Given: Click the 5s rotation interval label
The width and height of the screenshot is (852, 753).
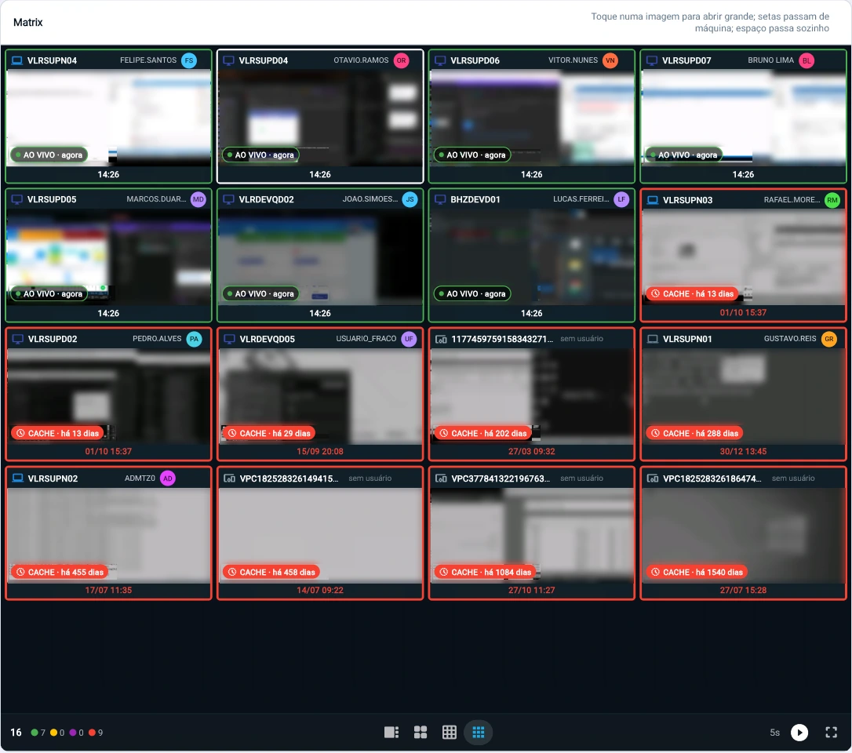Looking at the screenshot, I should pos(774,733).
